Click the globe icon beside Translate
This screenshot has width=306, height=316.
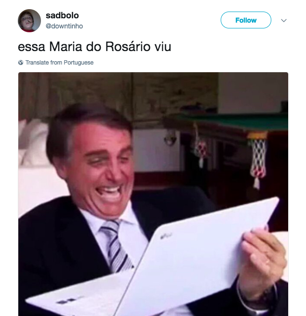(x=21, y=63)
